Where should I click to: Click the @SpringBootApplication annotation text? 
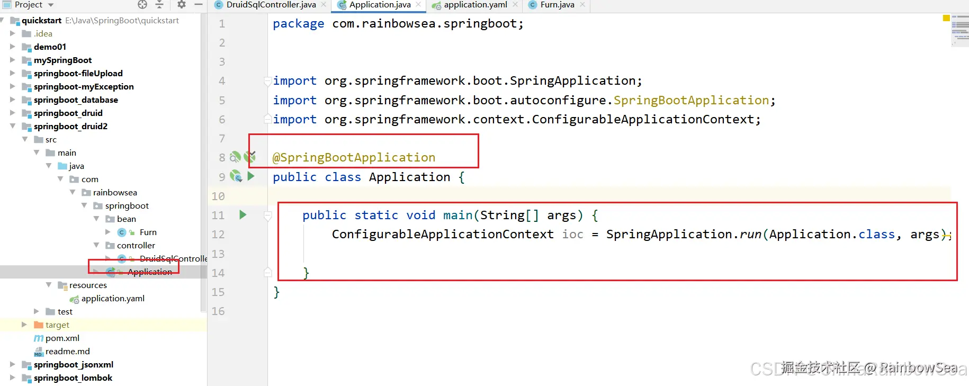click(x=354, y=157)
